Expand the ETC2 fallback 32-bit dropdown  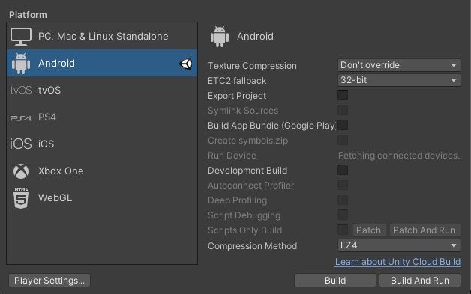pos(399,80)
